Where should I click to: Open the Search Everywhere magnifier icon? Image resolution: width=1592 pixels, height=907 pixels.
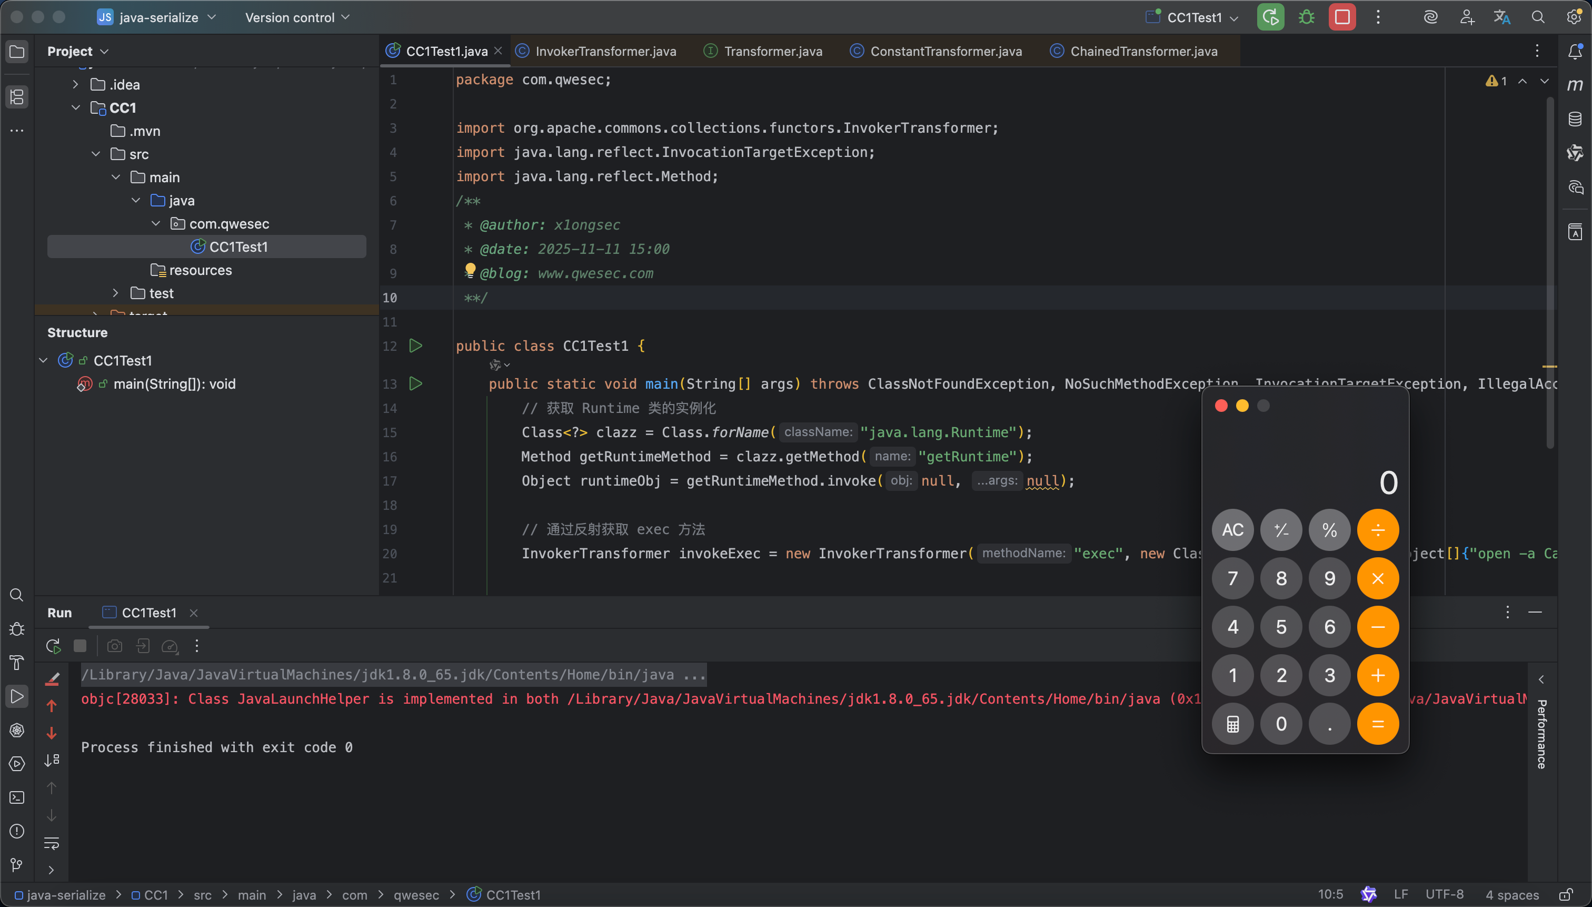pyautogui.click(x=1538, y=17)
